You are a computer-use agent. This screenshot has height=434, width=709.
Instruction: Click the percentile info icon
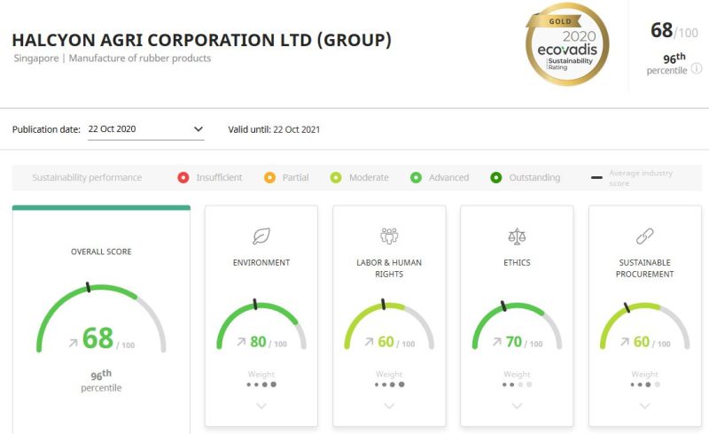point(697,69)
